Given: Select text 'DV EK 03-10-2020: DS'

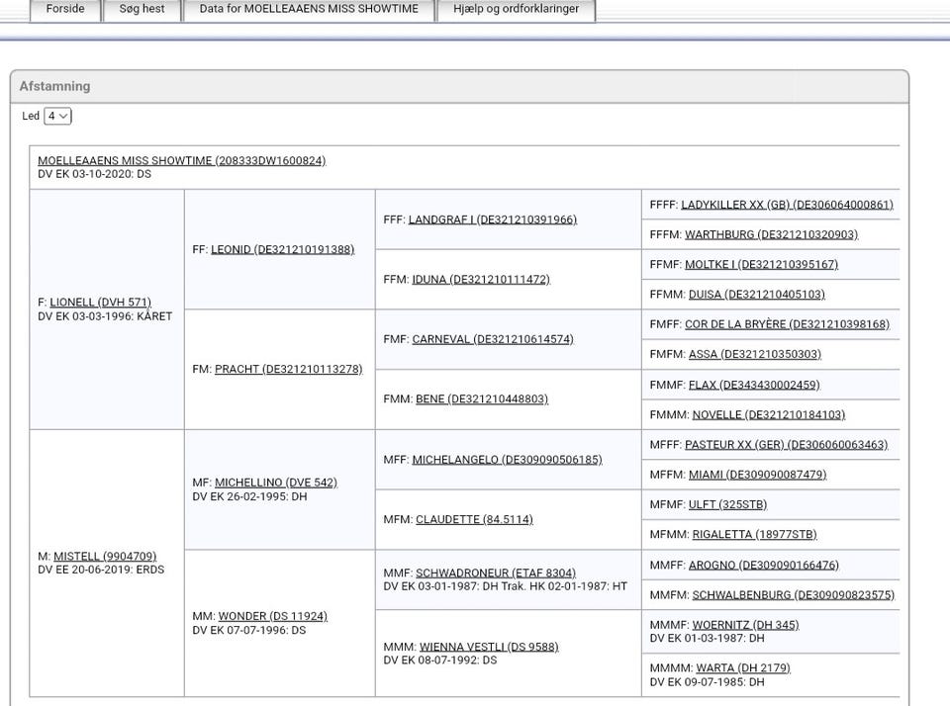Looking at the screenshot, I should (95, 174).
